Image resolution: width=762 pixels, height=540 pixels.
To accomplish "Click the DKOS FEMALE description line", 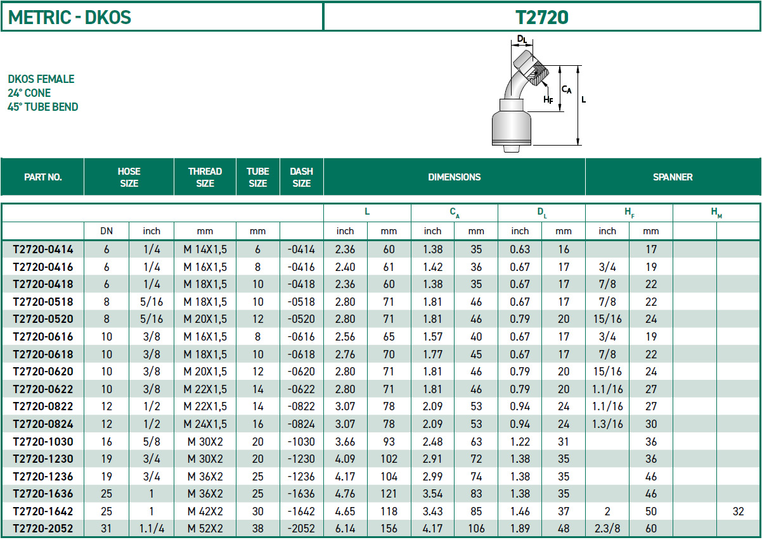I will pyautogui.click(x=41, y=79).
